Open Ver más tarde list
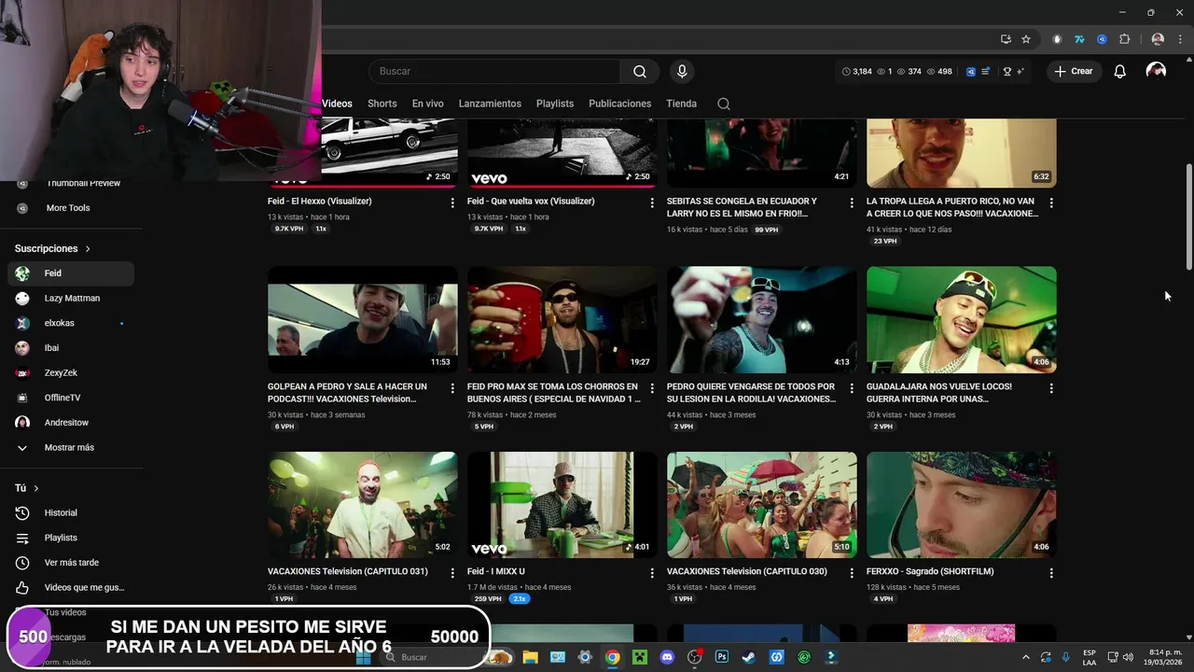1194x672 pixels. coord(71,563)
